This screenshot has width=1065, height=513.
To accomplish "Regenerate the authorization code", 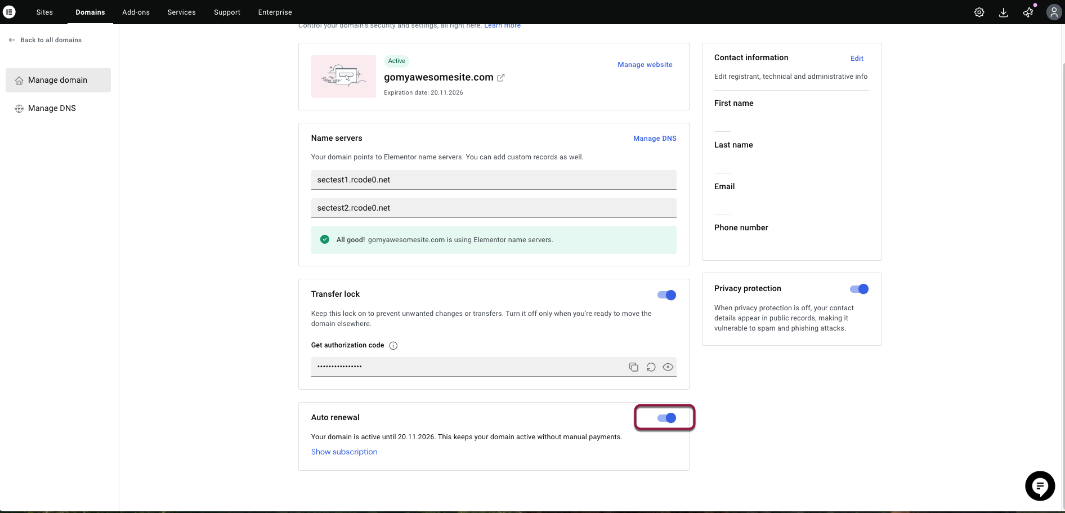I will tap(651, 367).
